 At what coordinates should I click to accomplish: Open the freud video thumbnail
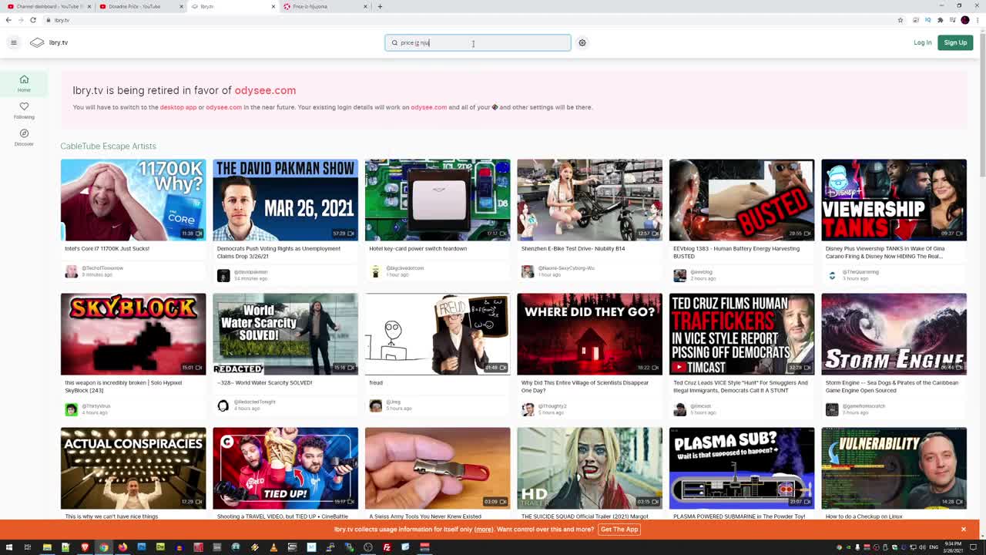point(438,334)
